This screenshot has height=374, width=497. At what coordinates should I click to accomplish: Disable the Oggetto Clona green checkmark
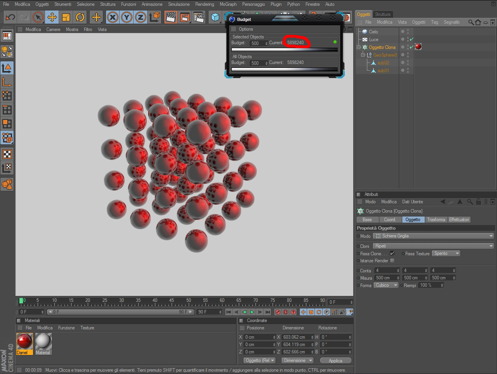412,47
